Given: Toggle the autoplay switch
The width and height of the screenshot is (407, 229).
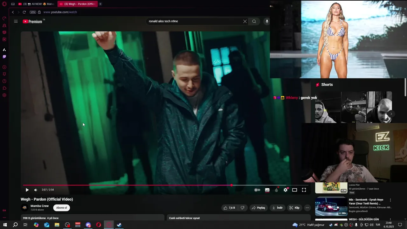Looking at the screenshot, I should [257, 190].
